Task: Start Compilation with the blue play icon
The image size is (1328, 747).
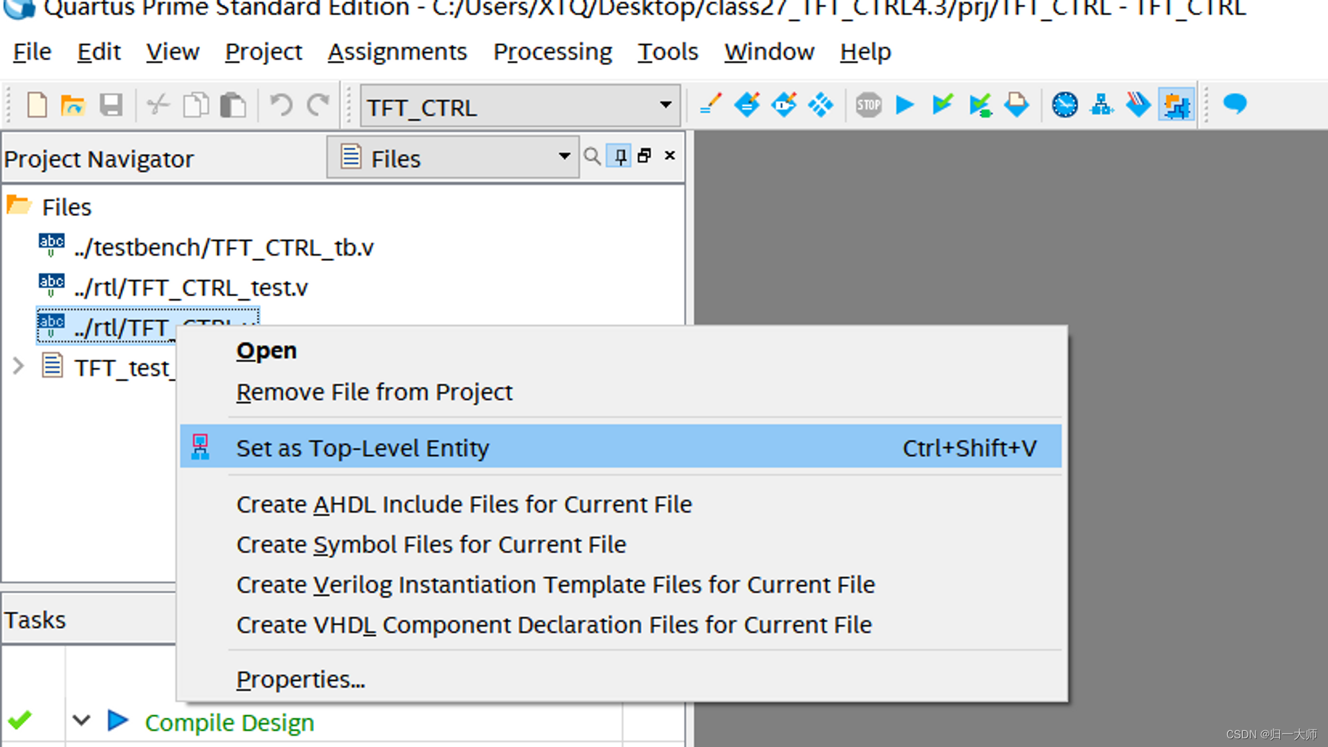Action: click(905, 105)
